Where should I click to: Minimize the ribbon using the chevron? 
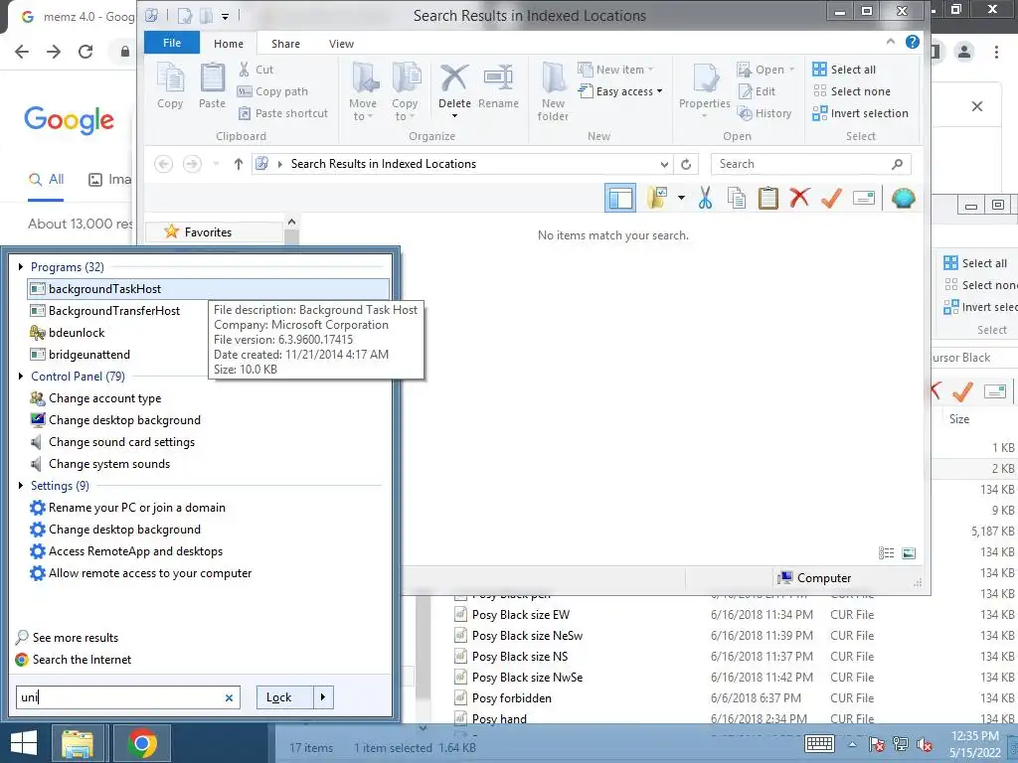pos(891,42)
